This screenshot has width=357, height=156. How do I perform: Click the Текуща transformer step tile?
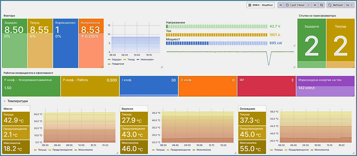[340, 43]
